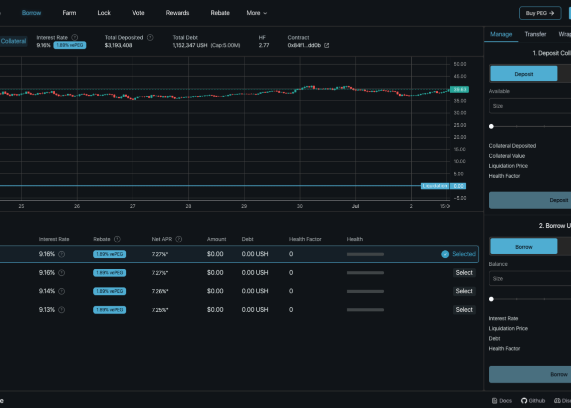Click the 1.89% vePEG badge in header
Viewport: 571px width, 408px height.
pyautogui.click(x=70, y=46)
